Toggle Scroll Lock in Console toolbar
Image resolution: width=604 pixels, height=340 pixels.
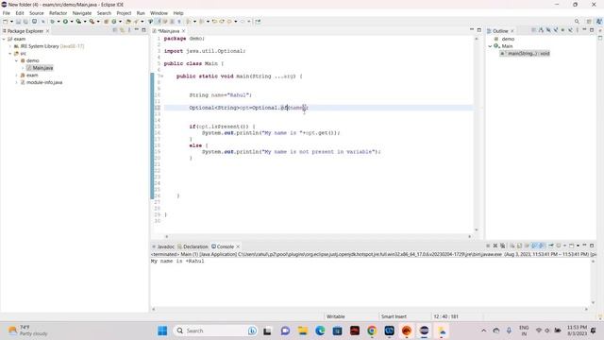(x=519, y=246)
